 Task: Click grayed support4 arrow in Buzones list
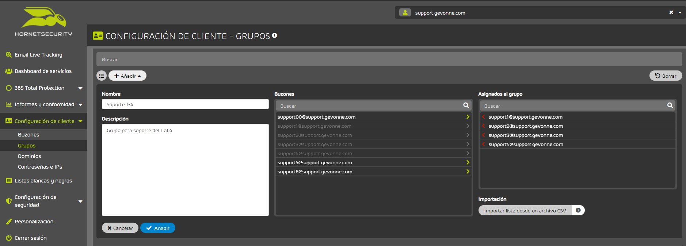click(468, 153)
